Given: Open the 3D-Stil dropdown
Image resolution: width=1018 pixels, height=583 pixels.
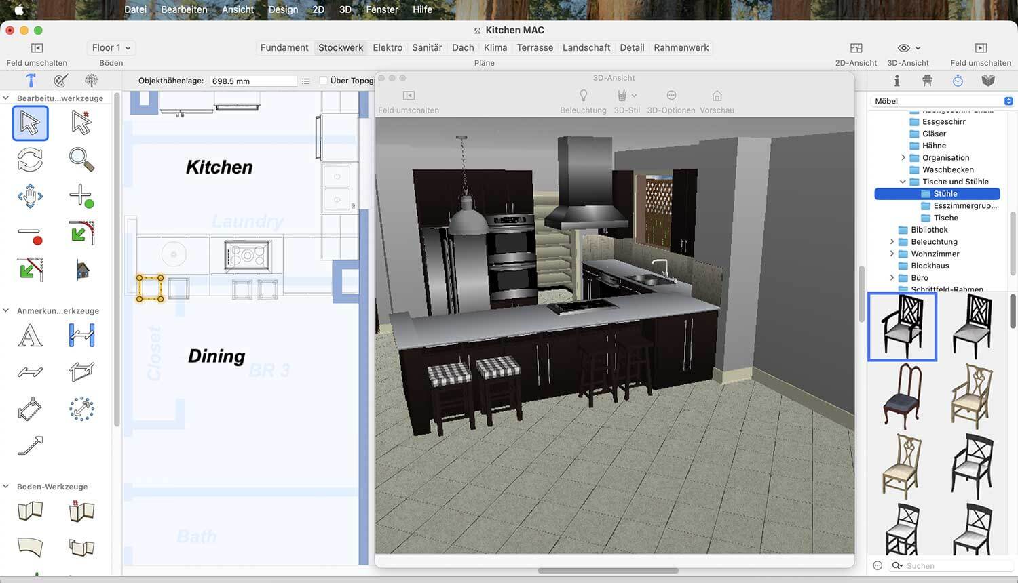Looking at the screenshot, I should [626, 96].
